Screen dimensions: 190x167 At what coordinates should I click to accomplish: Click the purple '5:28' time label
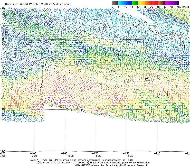71,156
